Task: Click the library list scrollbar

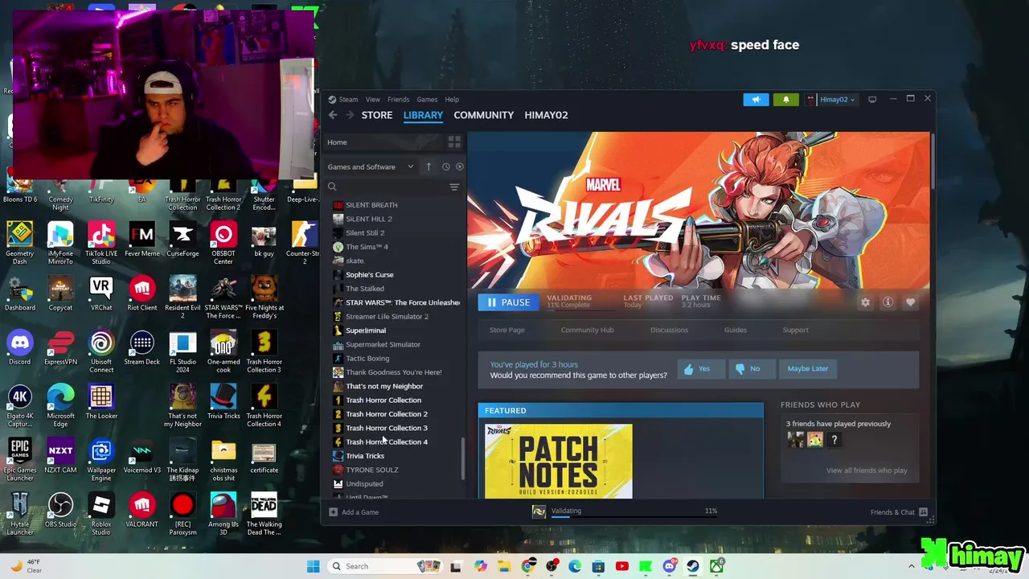Action: pyautogui.click(x=462, y=458)
